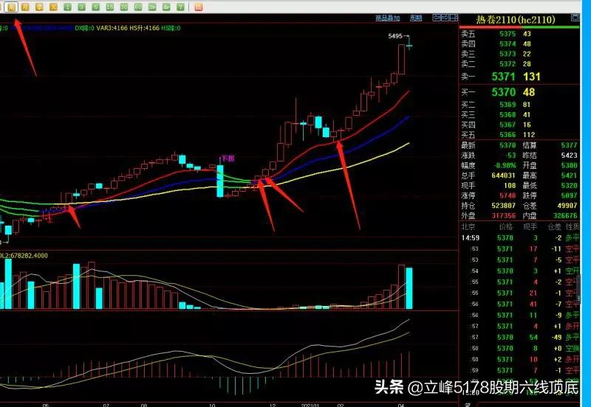Viewport: 591px width, 407px height.
Task: Click the 热卷2110(hc2110) contract title
Action: tap(515, 20)
